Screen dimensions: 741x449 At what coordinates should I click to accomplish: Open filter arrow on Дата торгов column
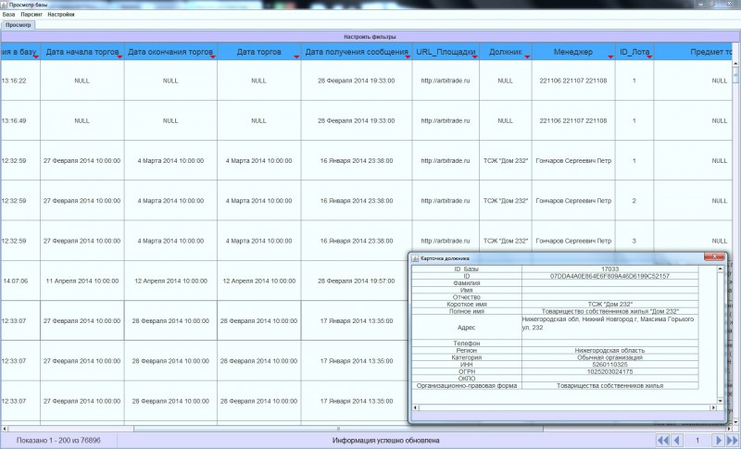[x=296, y=56]
